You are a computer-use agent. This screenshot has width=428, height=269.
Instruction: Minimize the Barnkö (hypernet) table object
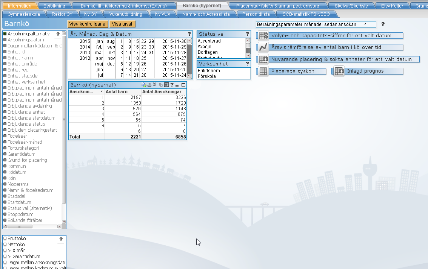tap(177, 85)
